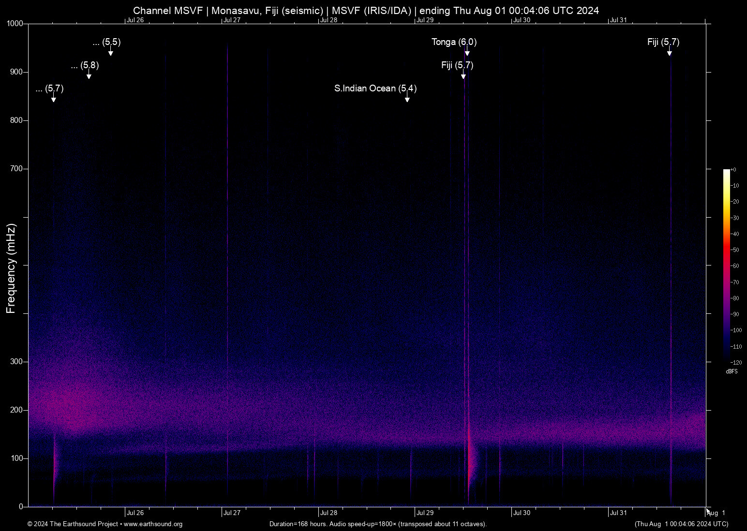Click 'Jul 30' on the bottom time axis
Screen dimensions: 747x531
(522, 513)
